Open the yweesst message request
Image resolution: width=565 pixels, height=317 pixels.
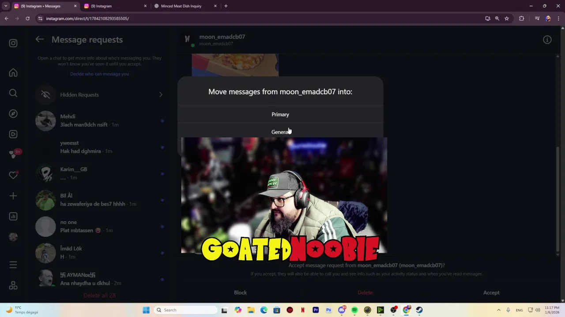(x=100, y=147)
